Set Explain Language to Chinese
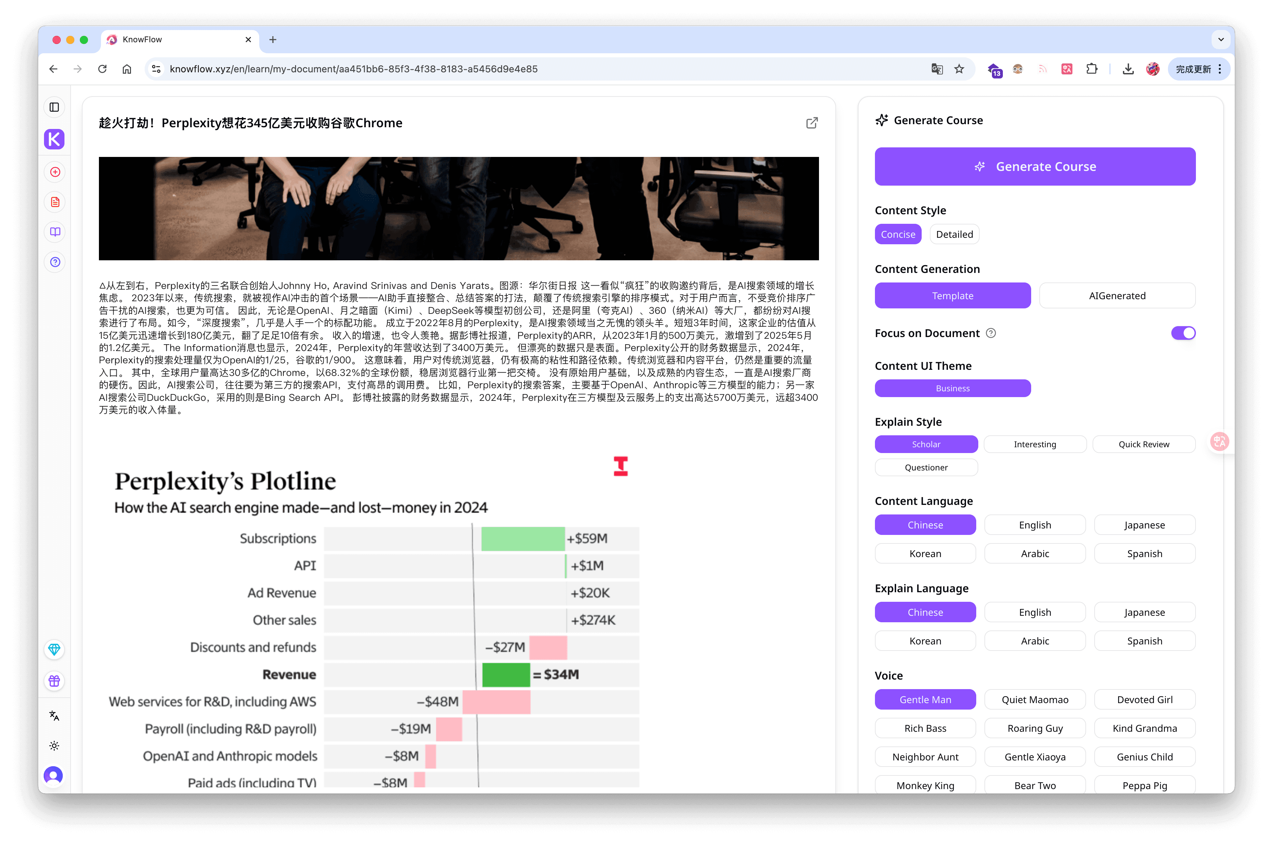The image size is (1273, 844). click(x=925, y=612)
